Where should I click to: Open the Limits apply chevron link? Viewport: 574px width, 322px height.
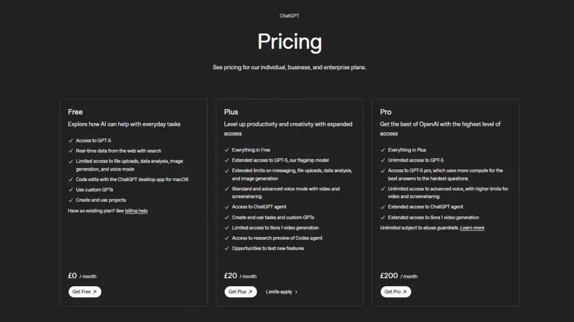(x=282, y=292)
